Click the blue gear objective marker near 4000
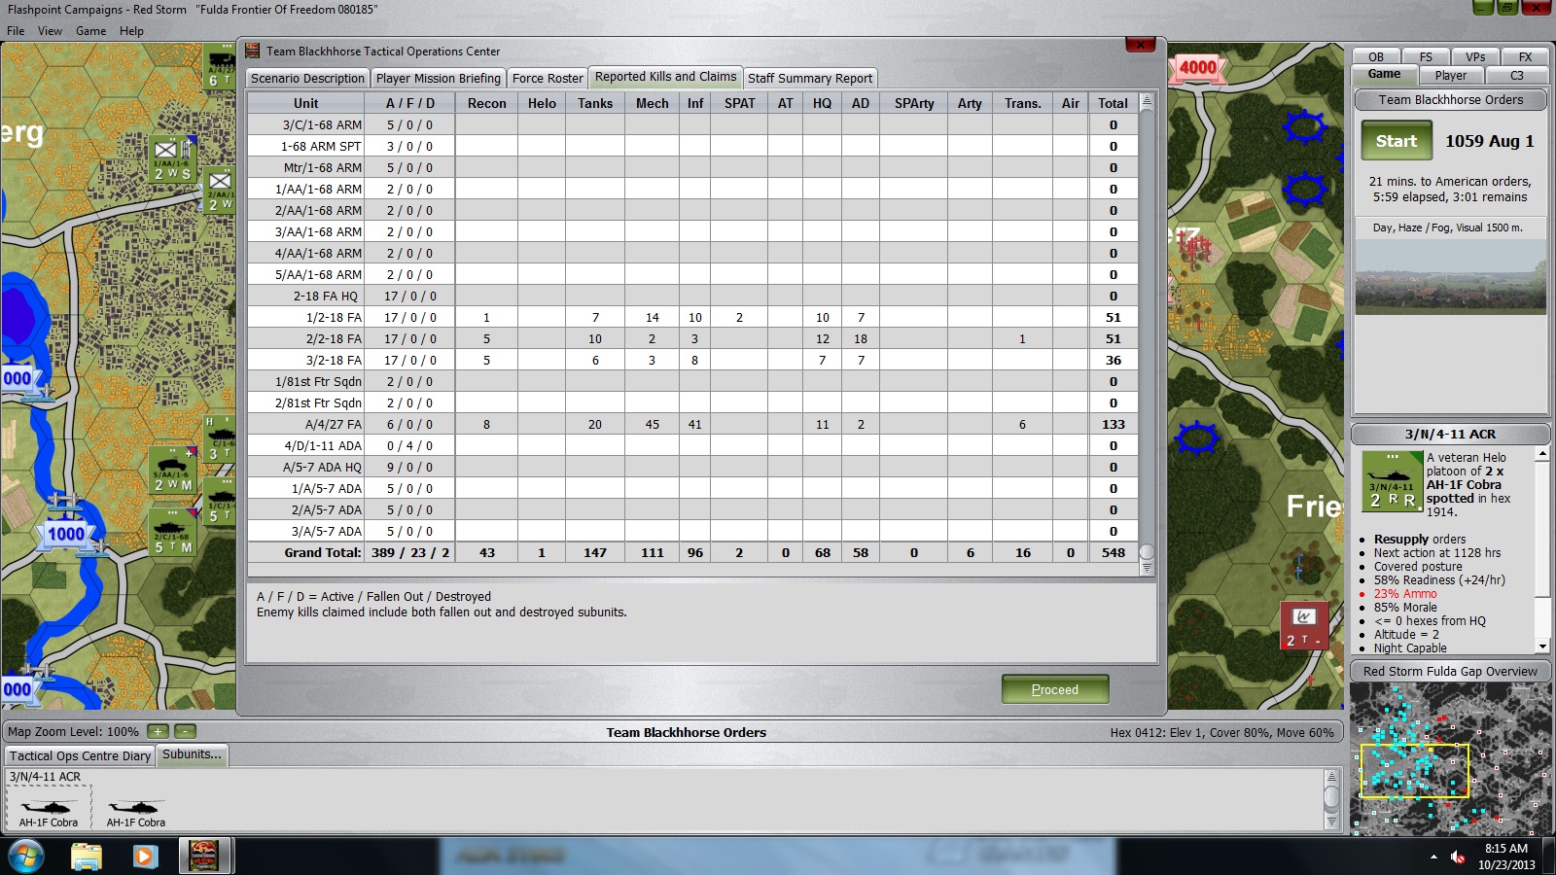The width and height of the screenshot is (1556, 875). click(x=1304, y=127)
